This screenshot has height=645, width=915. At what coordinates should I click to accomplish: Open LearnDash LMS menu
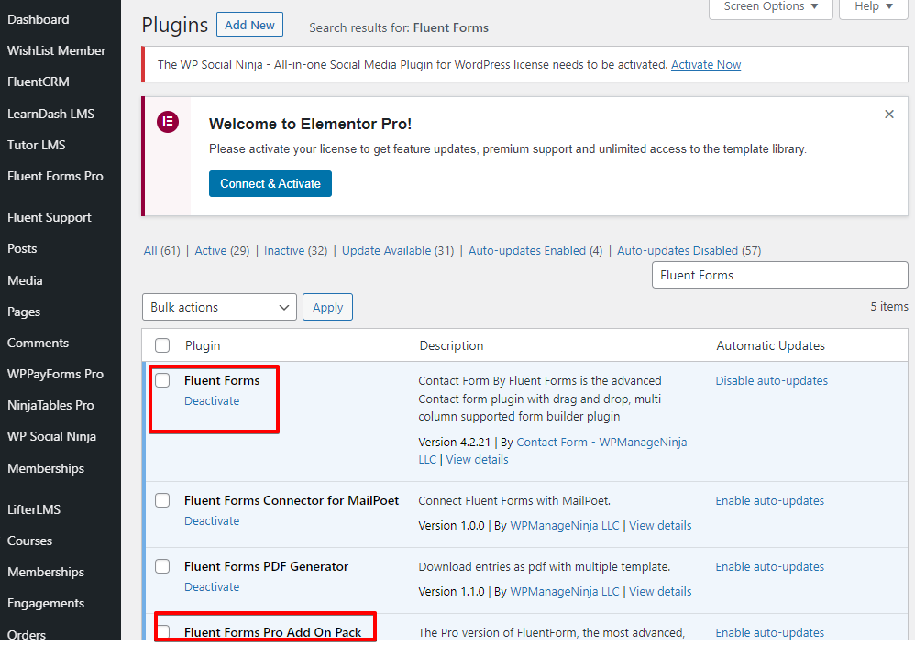[x=50, y=114]
